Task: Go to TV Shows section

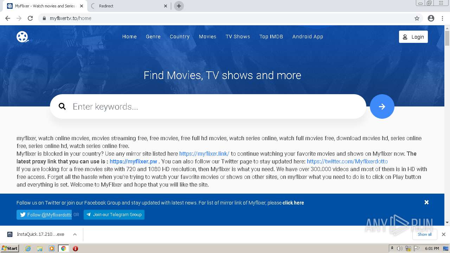Action: 238,37
